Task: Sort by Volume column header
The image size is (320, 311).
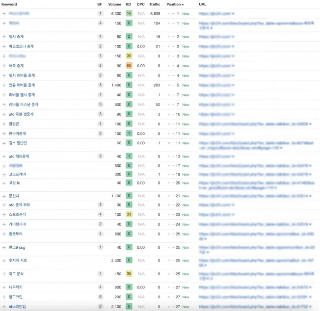Action: [x=115, y=4]
